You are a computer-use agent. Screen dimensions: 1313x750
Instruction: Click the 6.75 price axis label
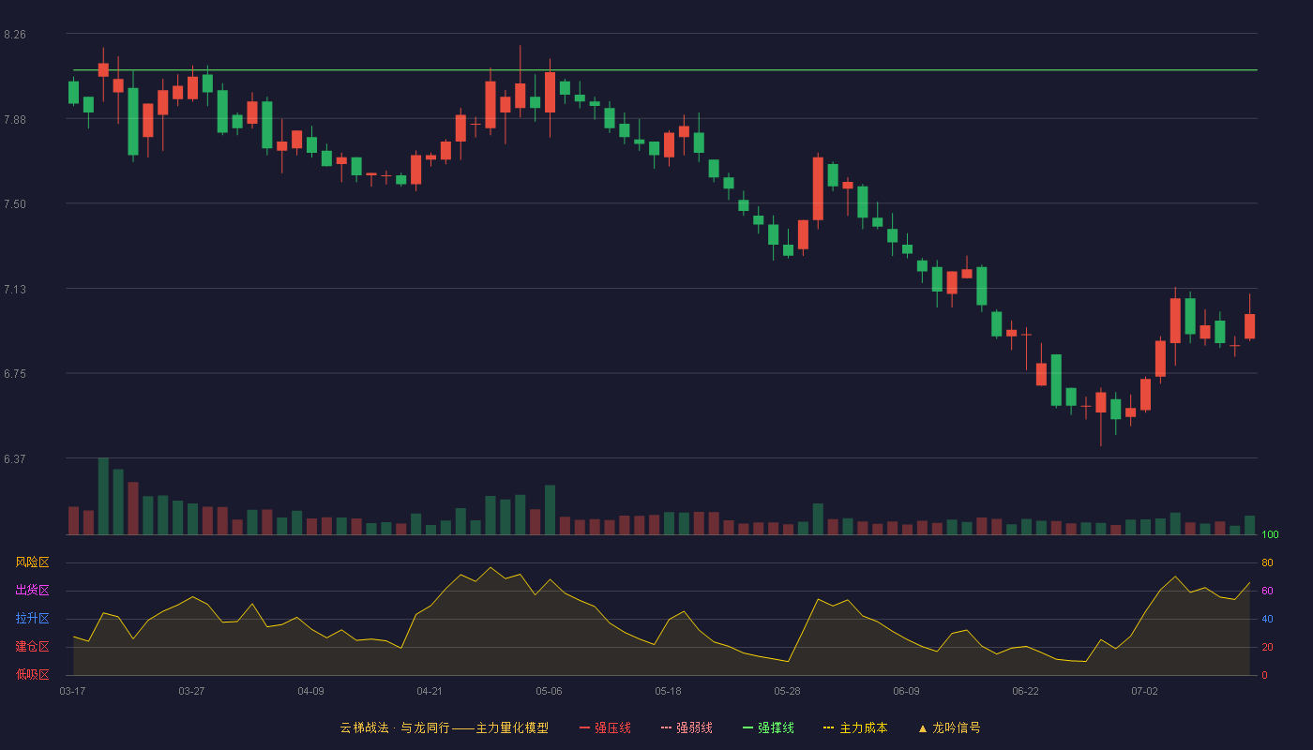coord(15,374)
